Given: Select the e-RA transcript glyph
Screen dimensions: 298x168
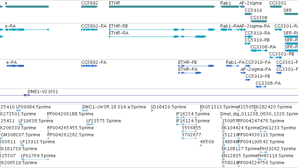Looking at the screenshot, I should [x=27, y=30].
